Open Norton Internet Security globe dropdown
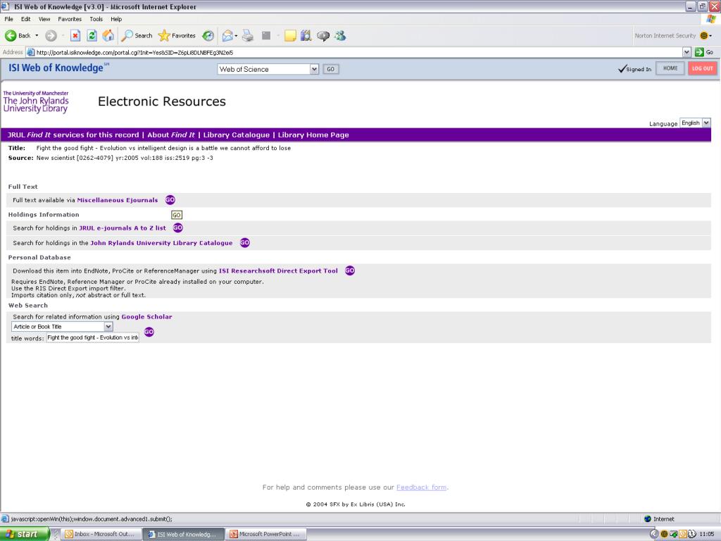Viewport: 721px width, 541px height. pyautogui.click(x=706, y=35)
